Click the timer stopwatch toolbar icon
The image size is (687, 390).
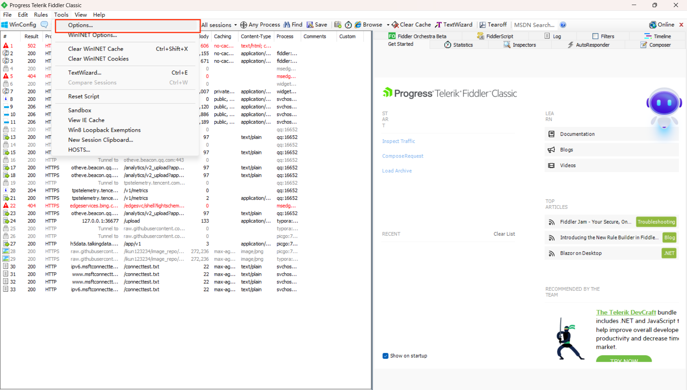pyautogui.click(x=348, y=25)
